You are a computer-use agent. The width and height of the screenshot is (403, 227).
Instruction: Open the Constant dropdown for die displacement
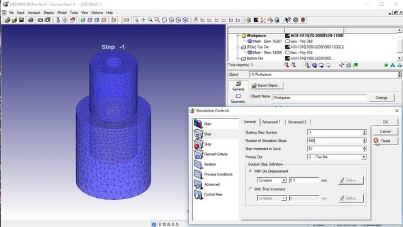(x=284, y=180)
